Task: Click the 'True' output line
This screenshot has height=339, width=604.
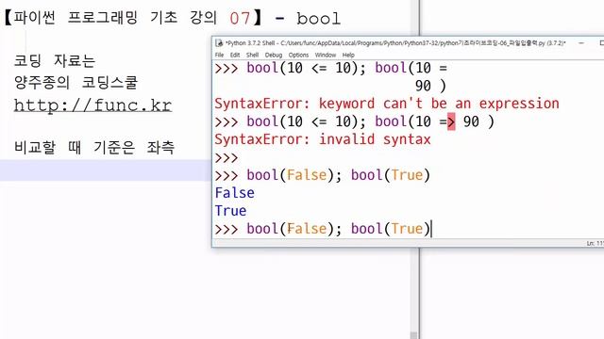Action: click(230, 211)
